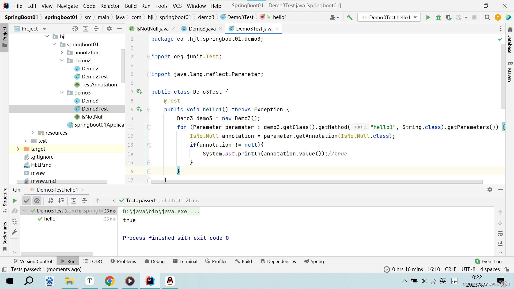Rerun the hello1 test in the Run panel
514x289 pixels.
(15, 201)
